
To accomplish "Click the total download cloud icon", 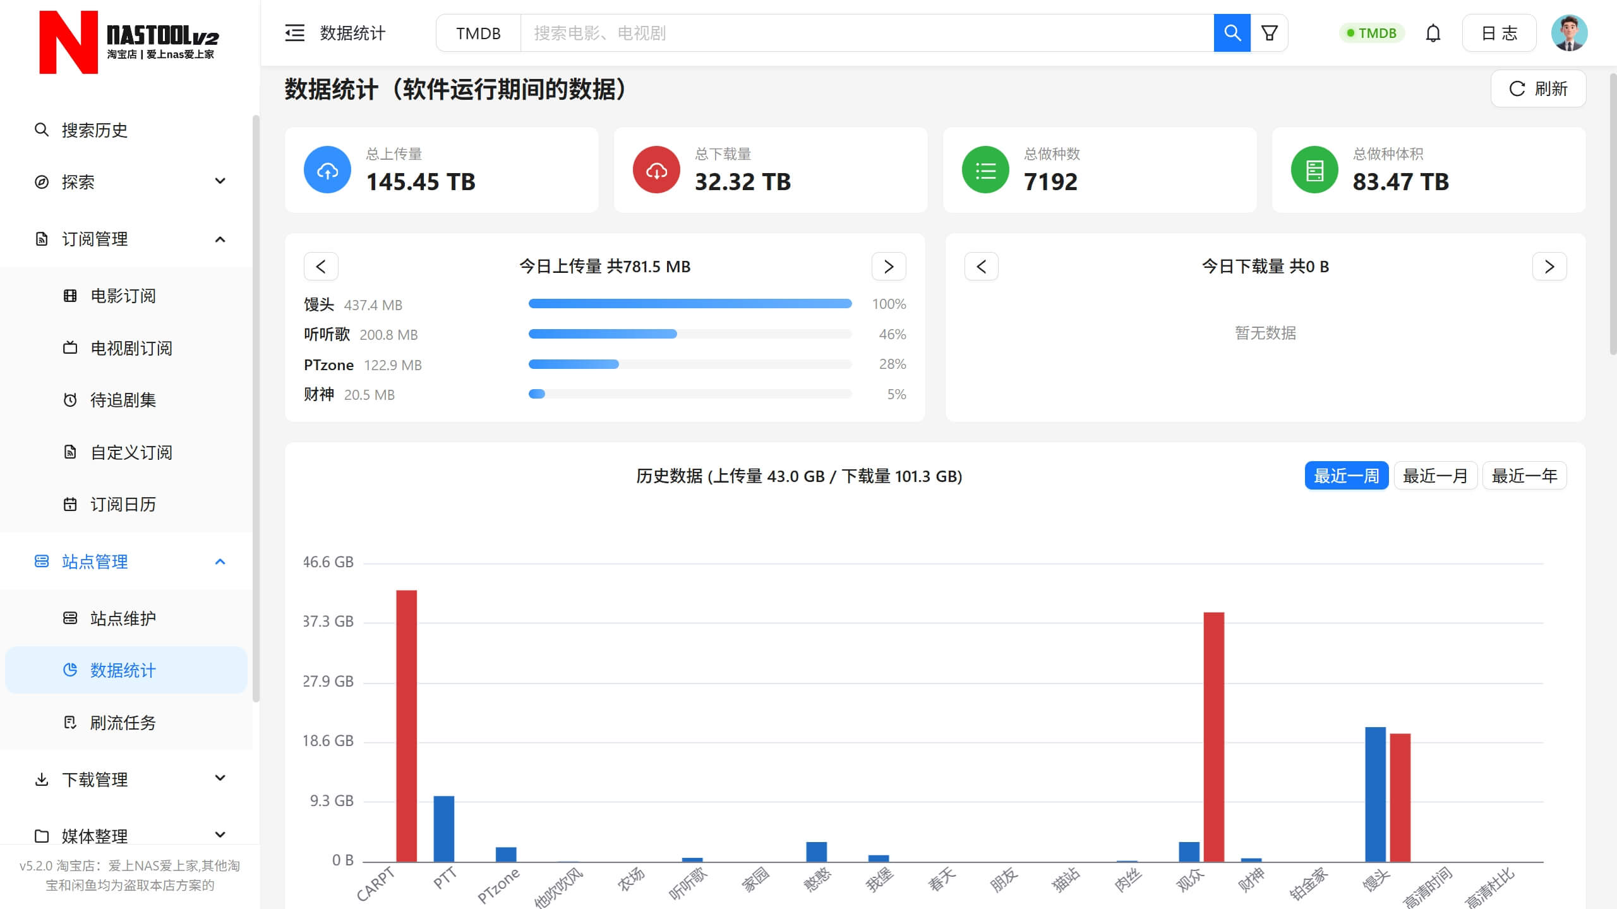I will pos(656,170).
